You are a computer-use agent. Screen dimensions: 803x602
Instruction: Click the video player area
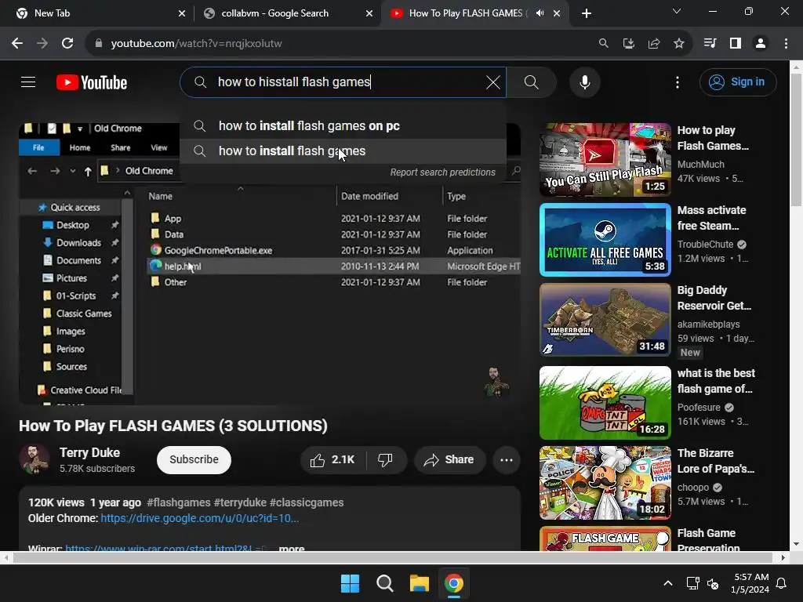(x=270, y=263)
